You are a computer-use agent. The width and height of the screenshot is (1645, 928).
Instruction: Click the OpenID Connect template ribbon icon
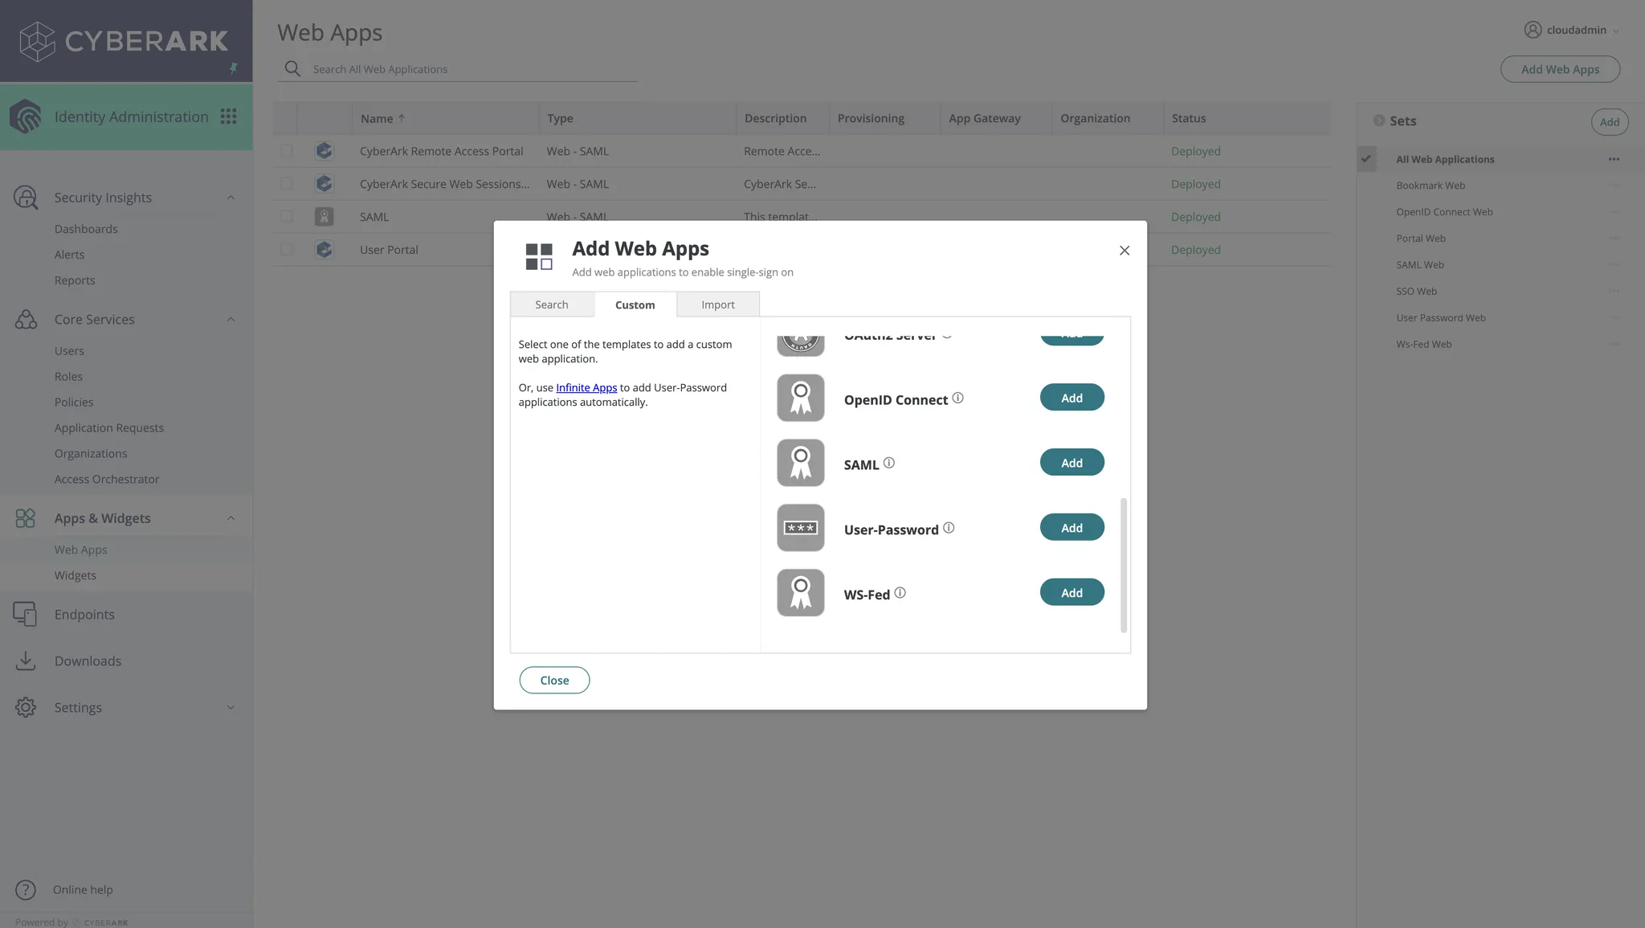801,398
